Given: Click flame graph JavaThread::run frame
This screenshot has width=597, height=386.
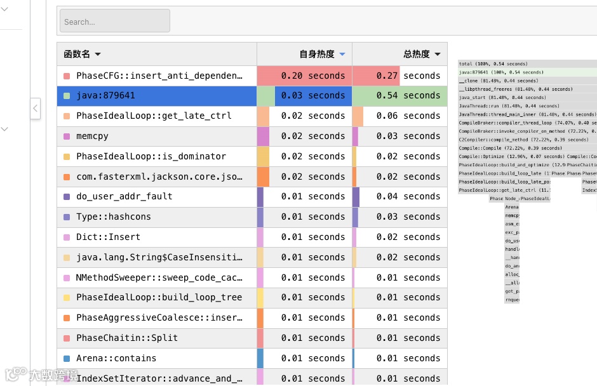Looking at the screenshot, I should coord(527,106).
